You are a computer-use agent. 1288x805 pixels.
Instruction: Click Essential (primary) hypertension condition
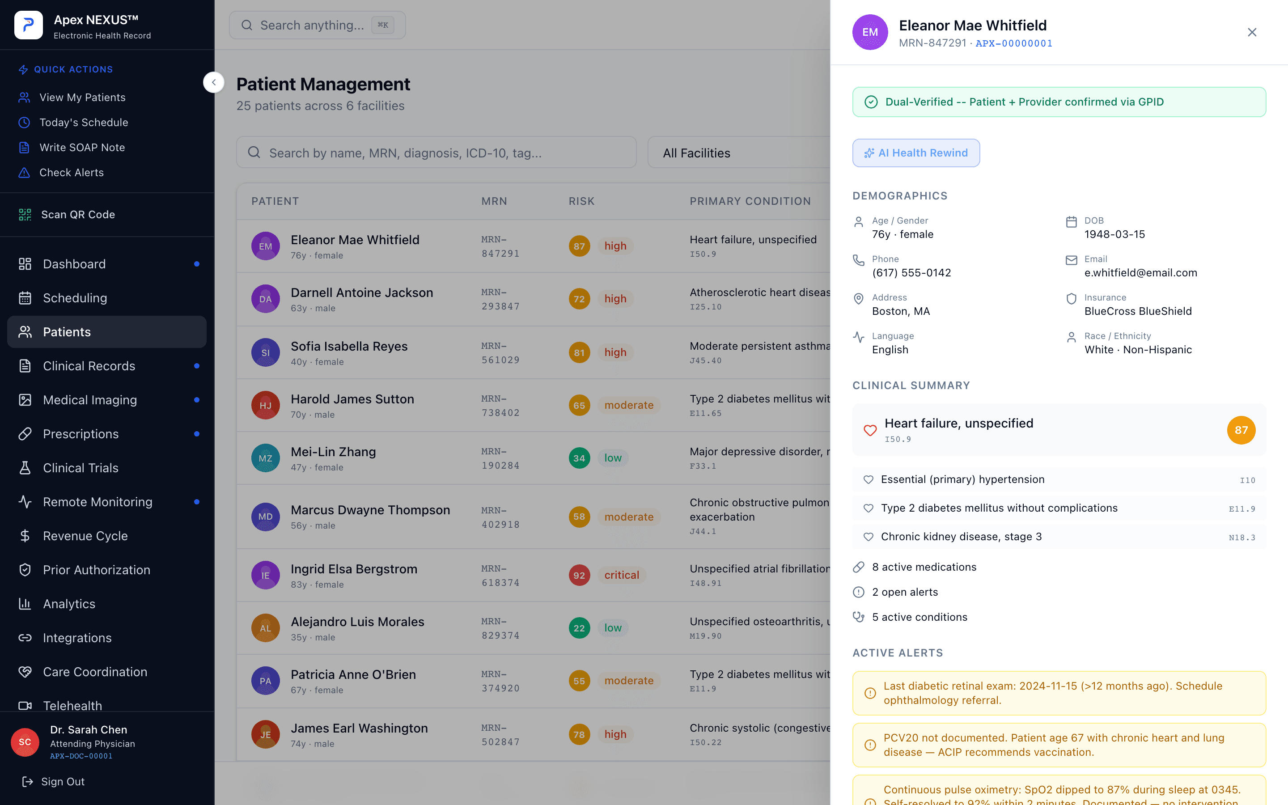coord(1059,479)
